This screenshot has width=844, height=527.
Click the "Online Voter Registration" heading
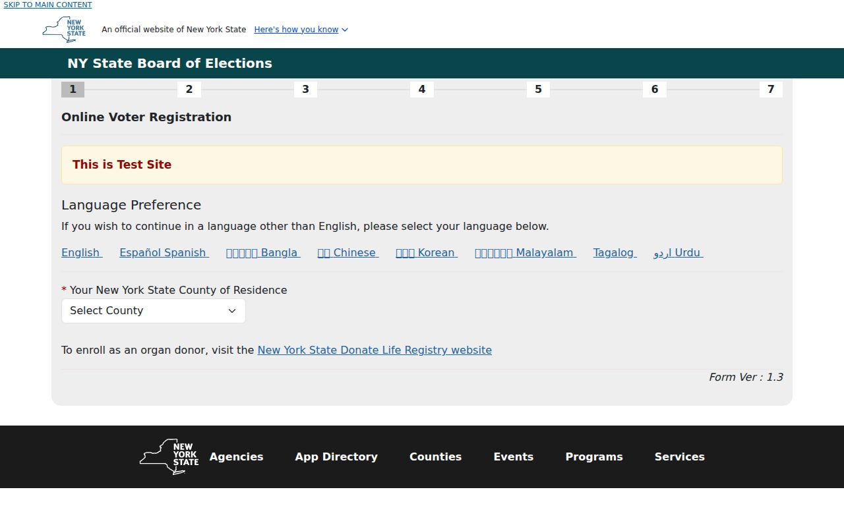point(146,117)
